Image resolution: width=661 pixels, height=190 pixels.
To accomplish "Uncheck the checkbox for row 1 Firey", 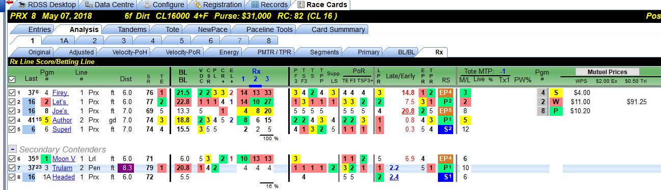I will point(12,93).
